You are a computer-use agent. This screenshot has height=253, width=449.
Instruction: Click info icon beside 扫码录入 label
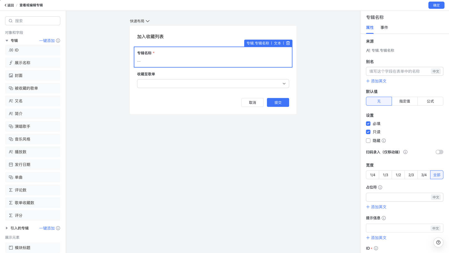pos(405,152)
